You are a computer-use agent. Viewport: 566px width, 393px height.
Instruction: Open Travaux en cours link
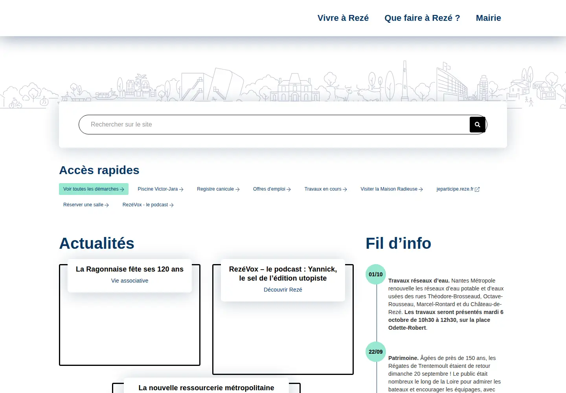click(326, 189)
